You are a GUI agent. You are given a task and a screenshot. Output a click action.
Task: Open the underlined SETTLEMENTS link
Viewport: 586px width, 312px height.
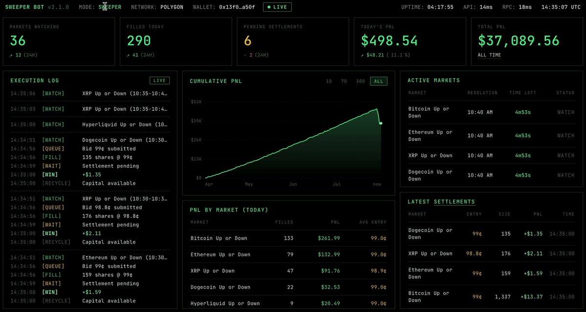455,202
